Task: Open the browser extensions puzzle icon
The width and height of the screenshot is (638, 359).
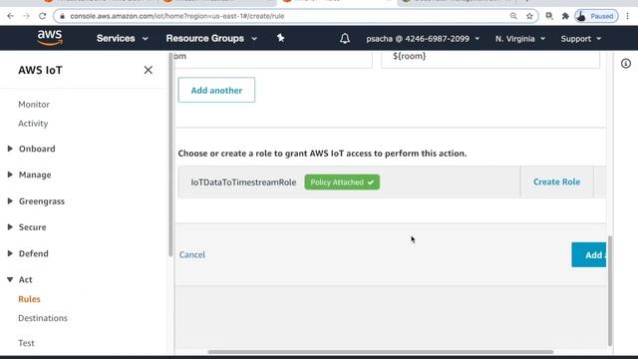Action: [565, 16]
